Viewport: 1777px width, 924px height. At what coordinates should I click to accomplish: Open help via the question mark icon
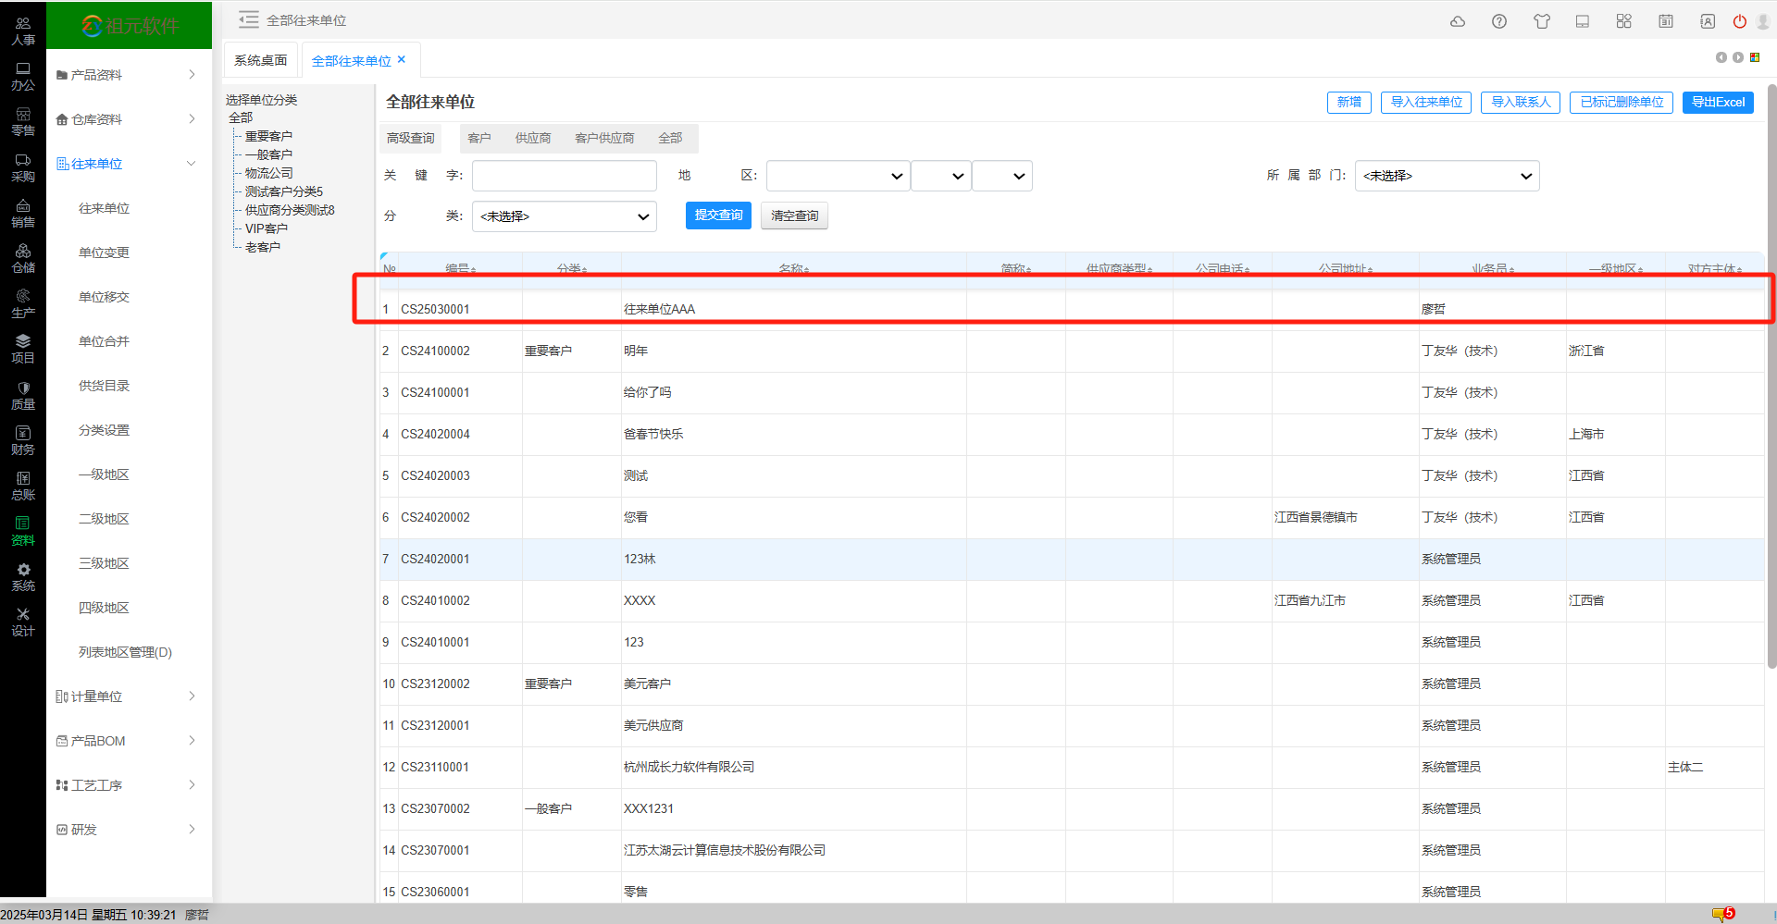(1499, 21)
